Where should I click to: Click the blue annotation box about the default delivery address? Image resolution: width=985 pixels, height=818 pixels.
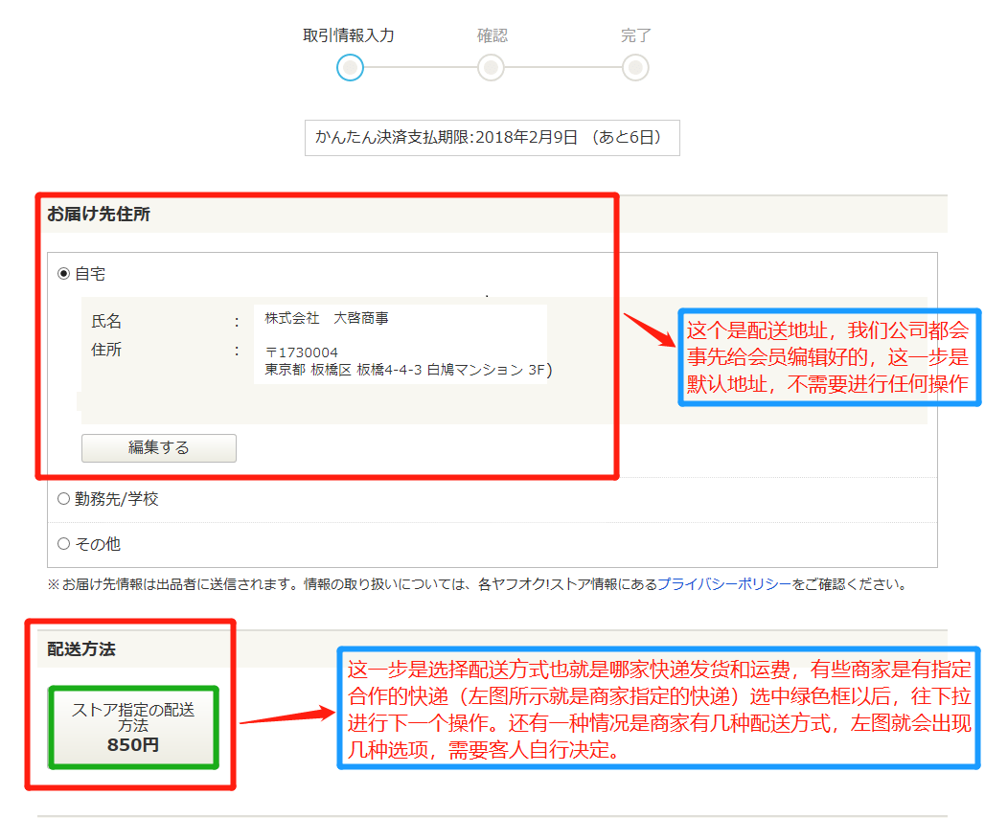coord(829,357)
